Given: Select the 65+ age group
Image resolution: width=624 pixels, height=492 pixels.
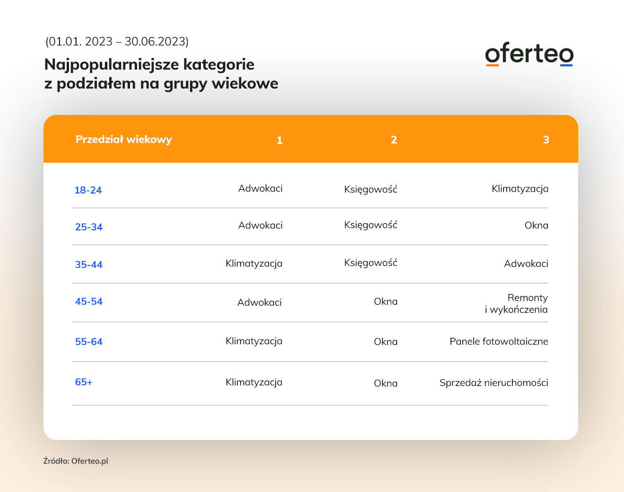Looking at the screenshot, I should coord(84,382).
